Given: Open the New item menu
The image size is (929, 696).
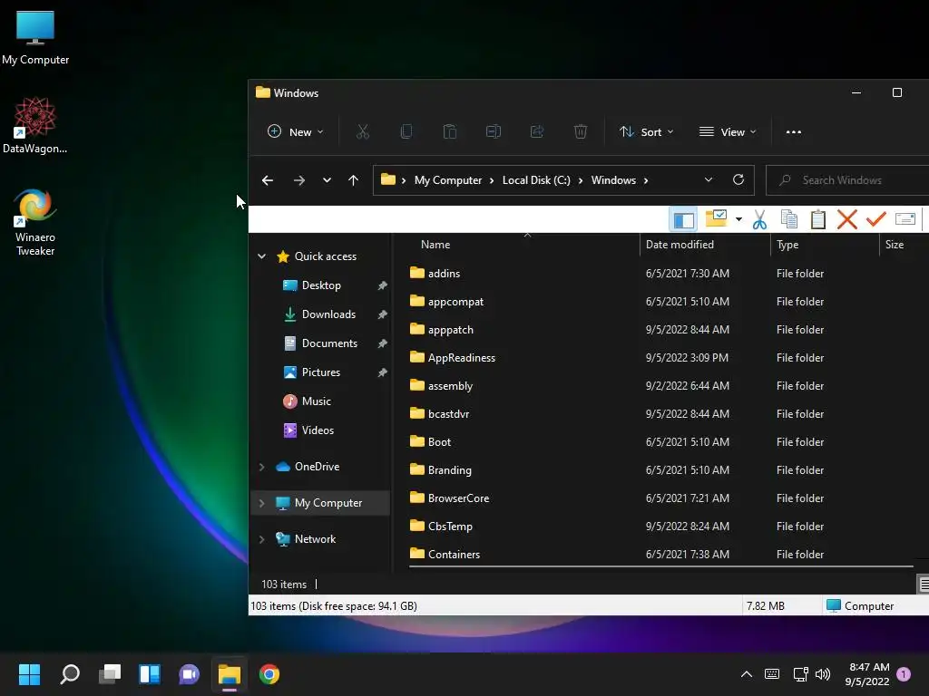Looking at the screenshot, I should (295, 132).
